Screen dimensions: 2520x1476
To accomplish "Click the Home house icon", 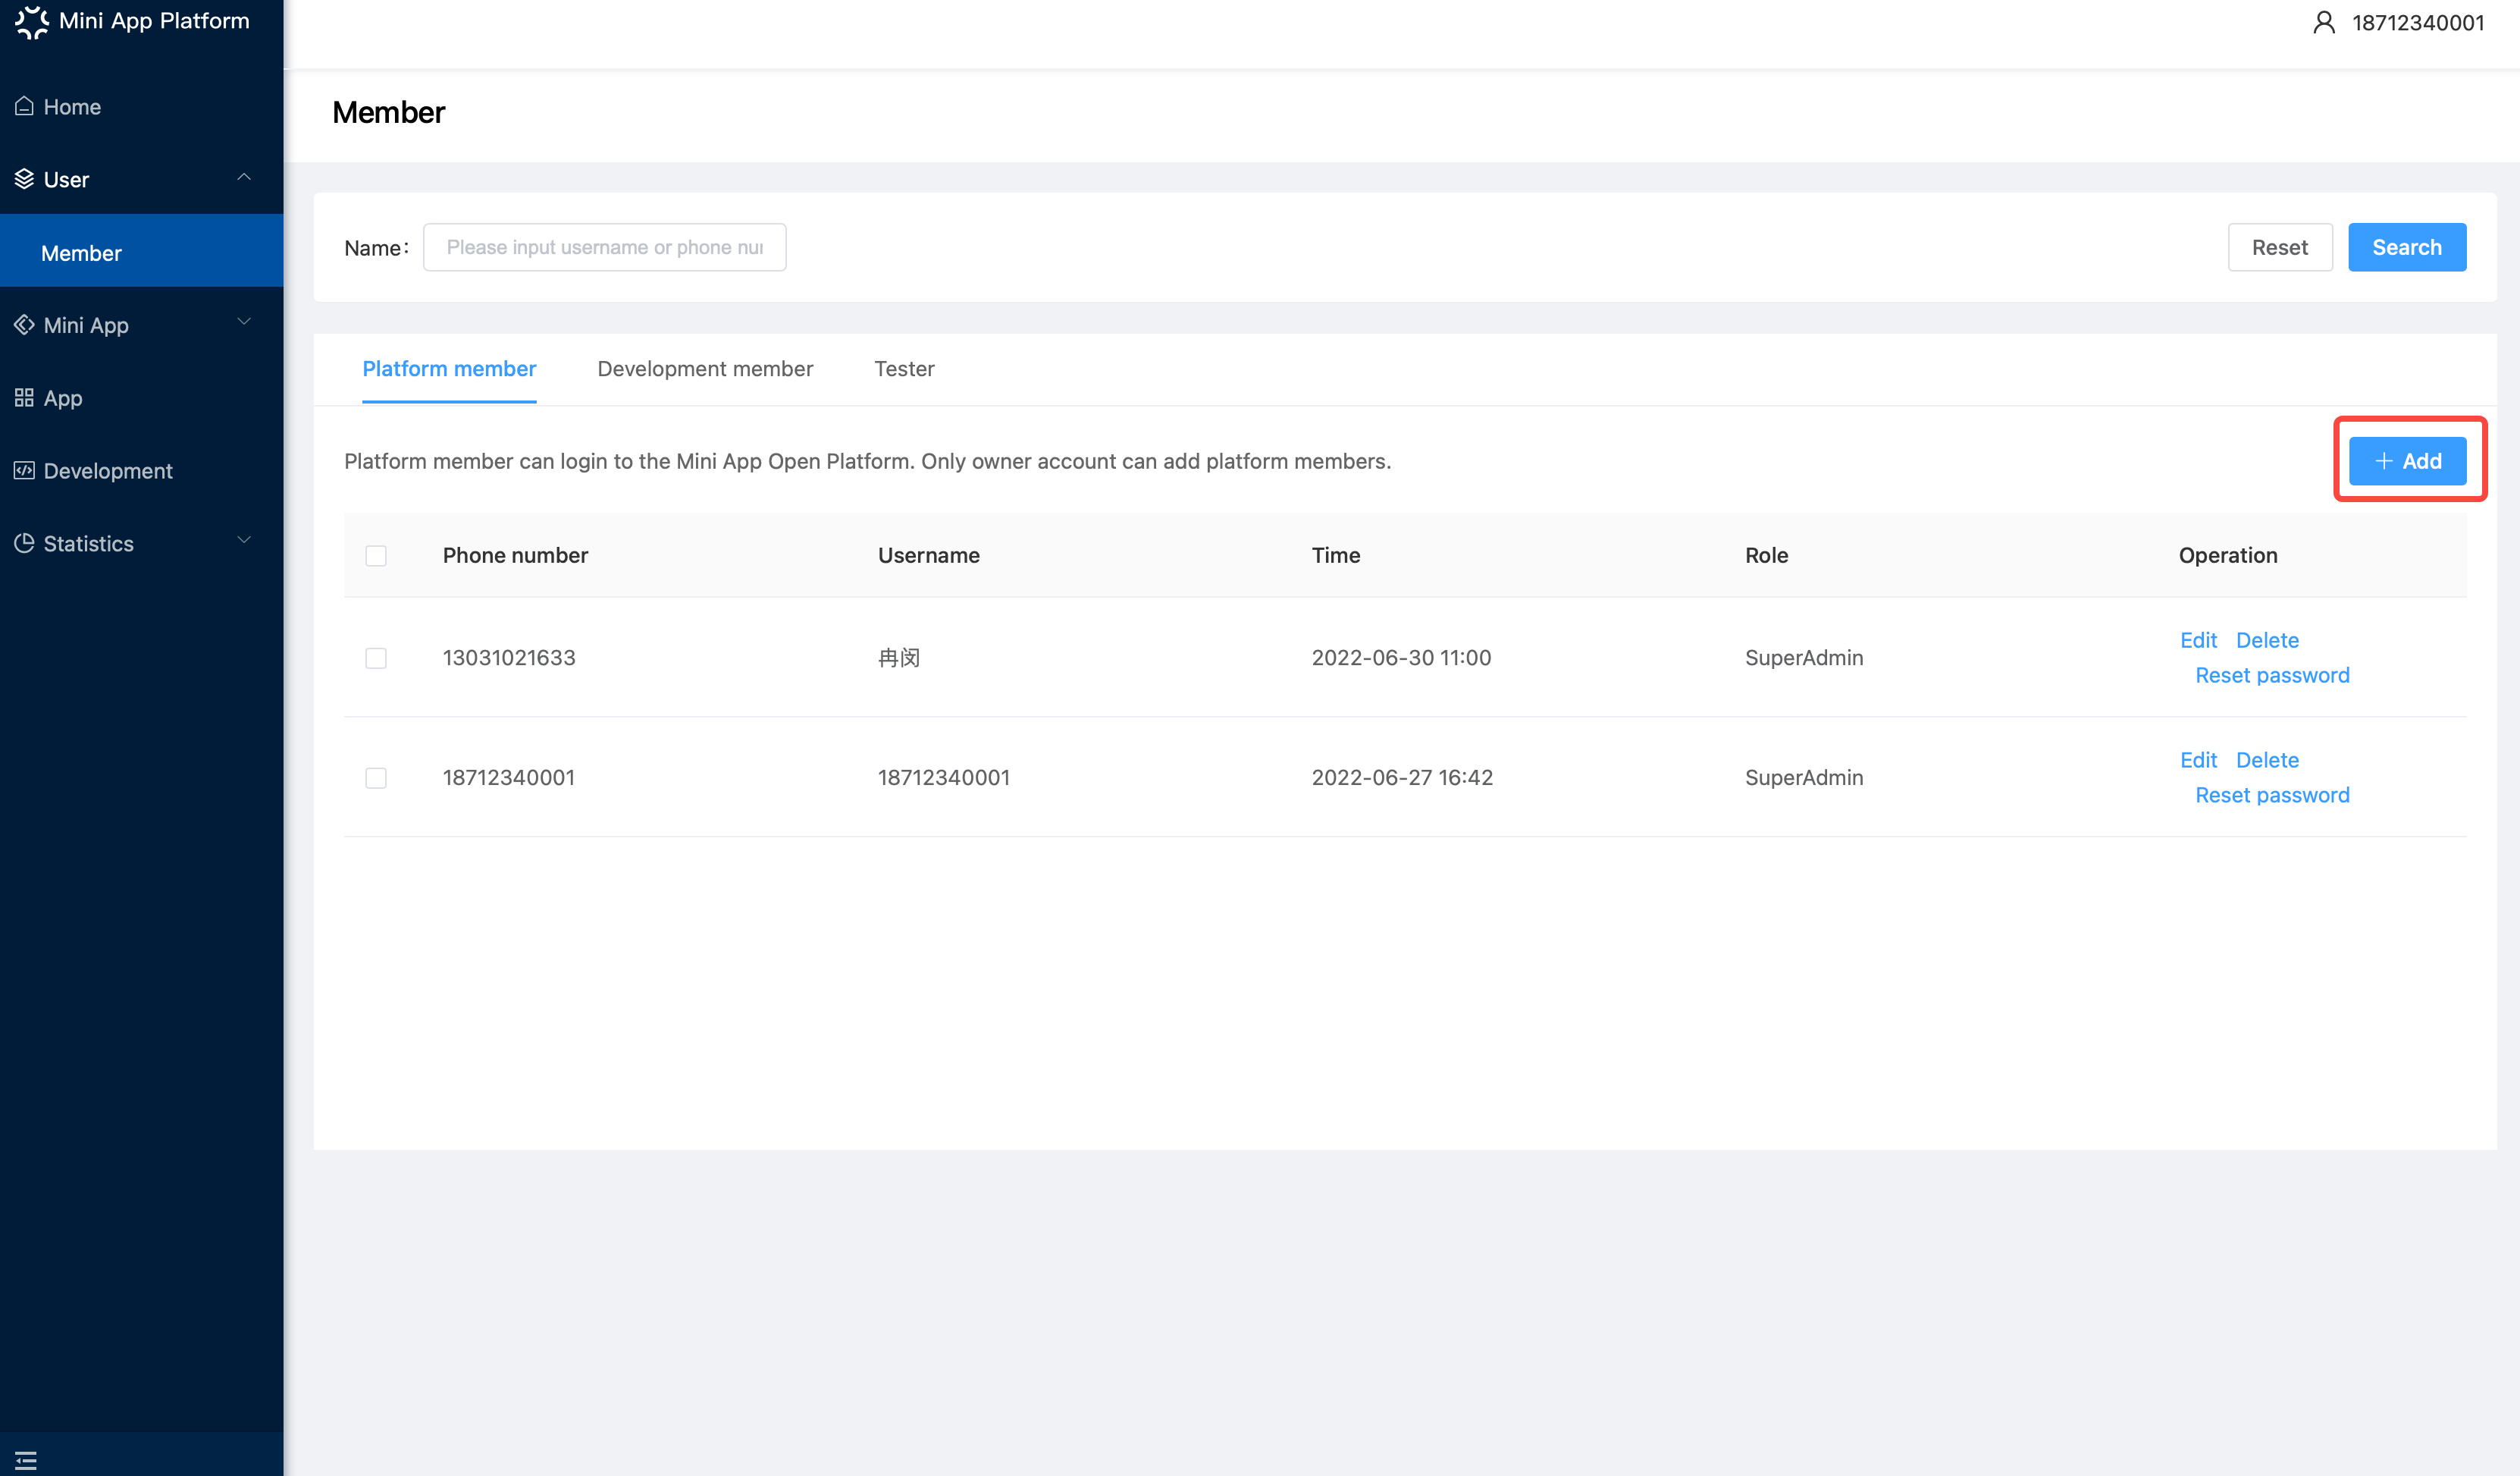I will pyautogui.click(x=25, y=106).
